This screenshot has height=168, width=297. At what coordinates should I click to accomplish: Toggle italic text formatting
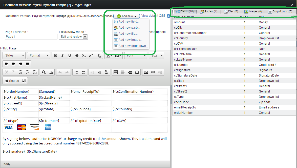point(62,55)
